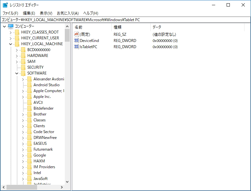
Task: Expand the HARDWARE key
Action: click(17, 56)
